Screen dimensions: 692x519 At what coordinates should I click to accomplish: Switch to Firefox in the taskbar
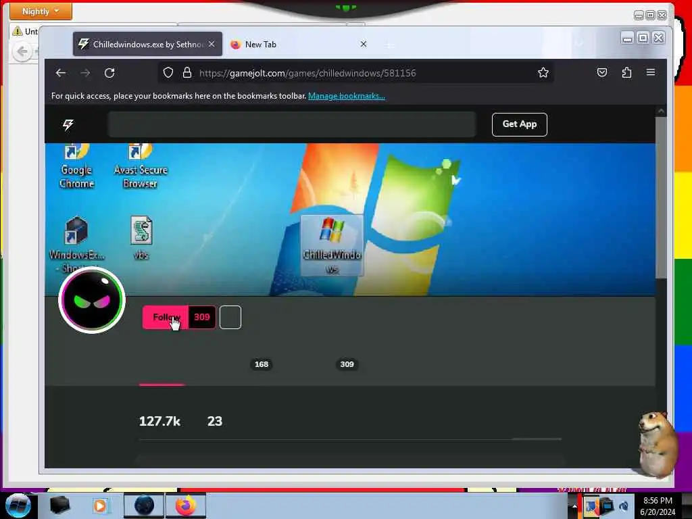[186, 505]
